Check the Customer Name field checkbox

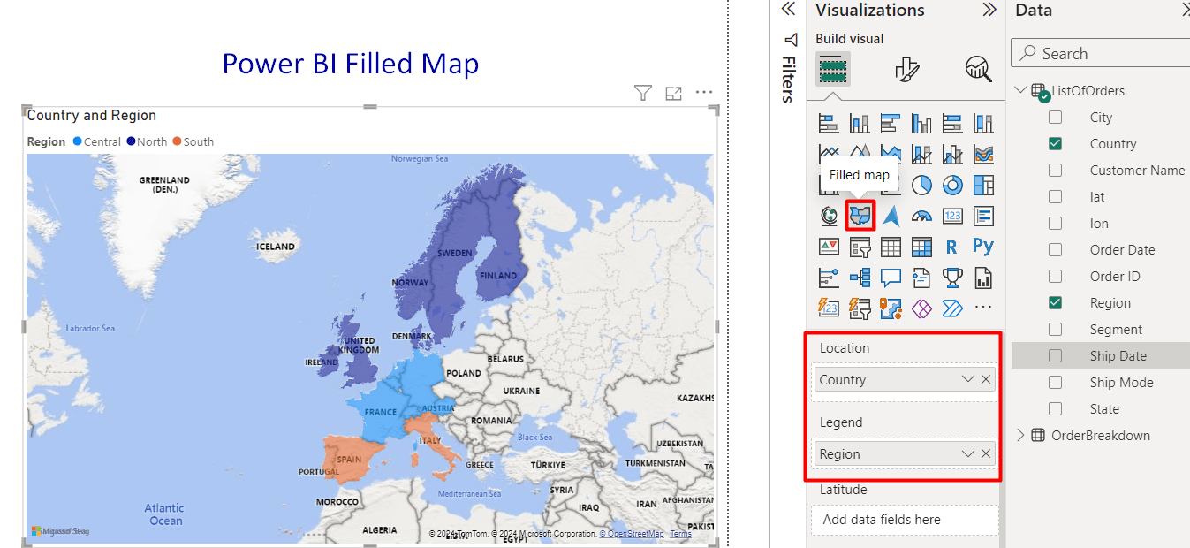tap(1055, 170)
